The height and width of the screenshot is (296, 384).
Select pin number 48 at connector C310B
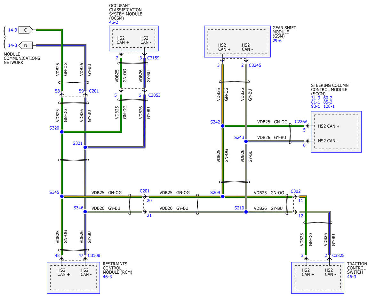pyautogui.click(x=57, y=255)
